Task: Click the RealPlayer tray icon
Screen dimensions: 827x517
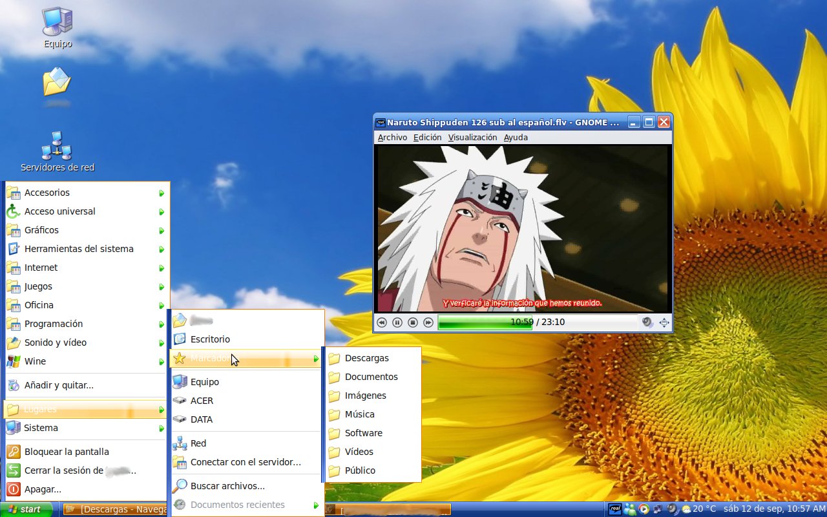Action: (x=615, y=509)
